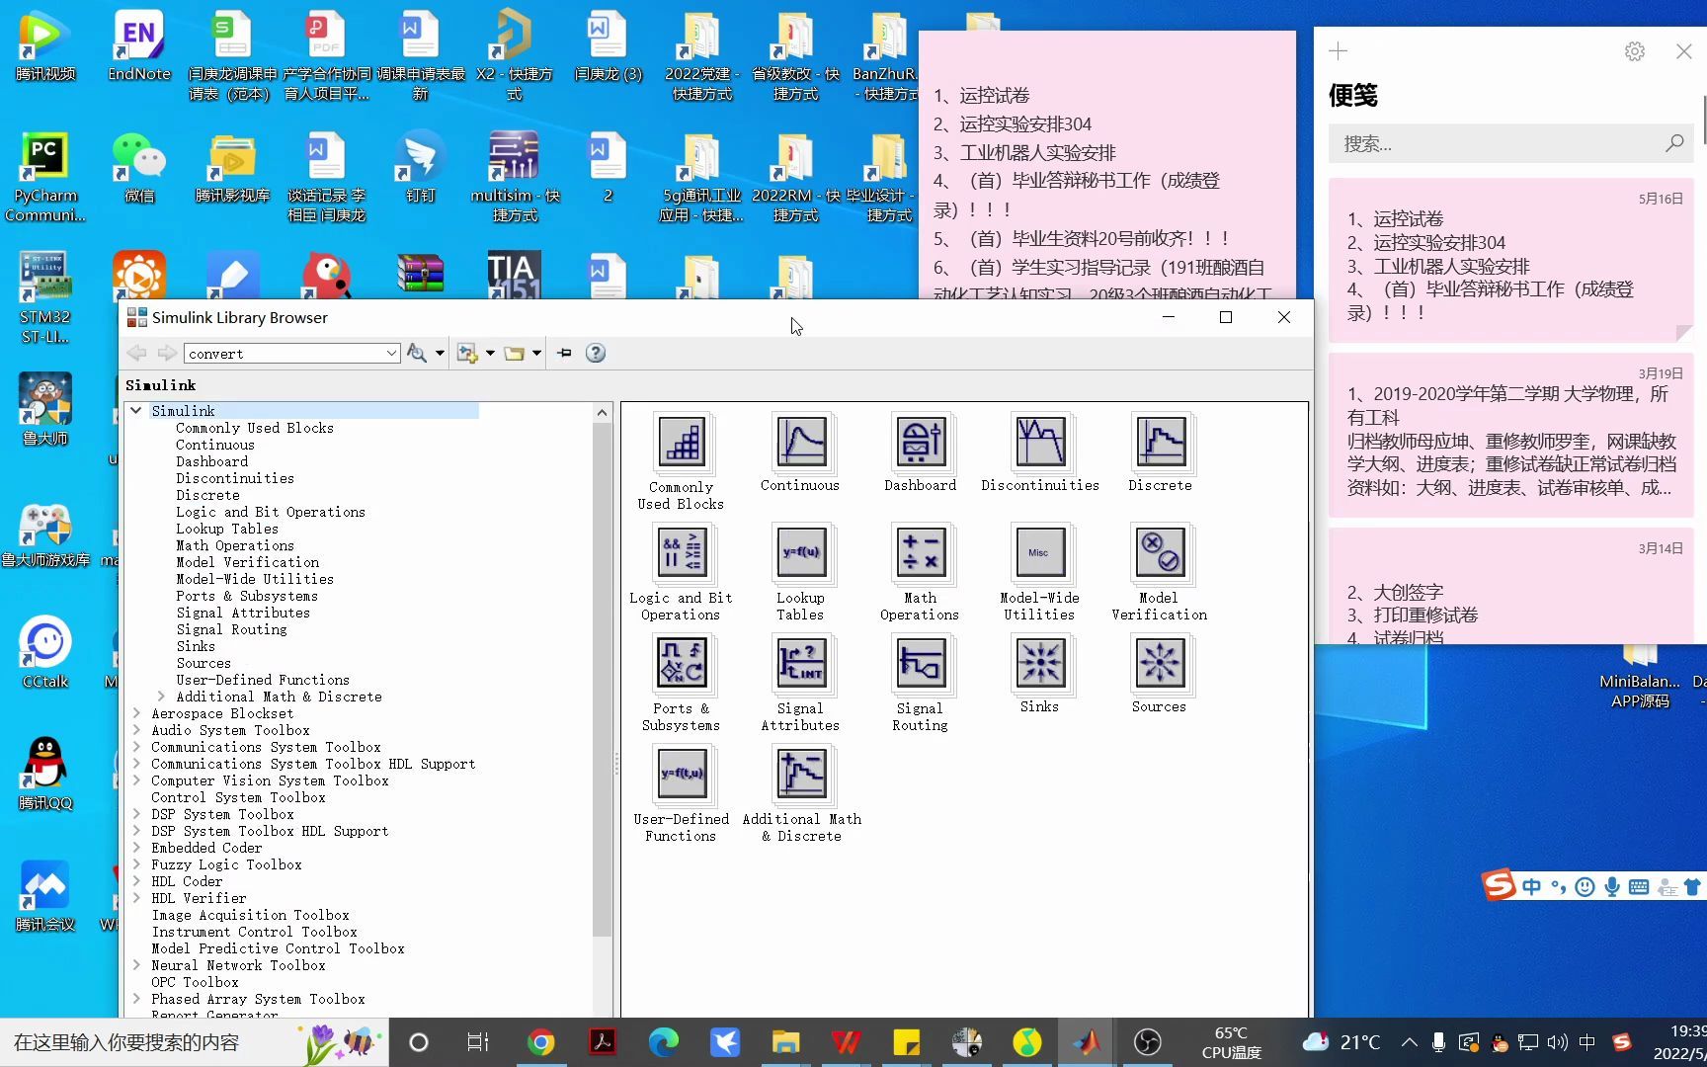Click the tree scrollbar up arrow
The image size is (1707, 1067).
602,412
